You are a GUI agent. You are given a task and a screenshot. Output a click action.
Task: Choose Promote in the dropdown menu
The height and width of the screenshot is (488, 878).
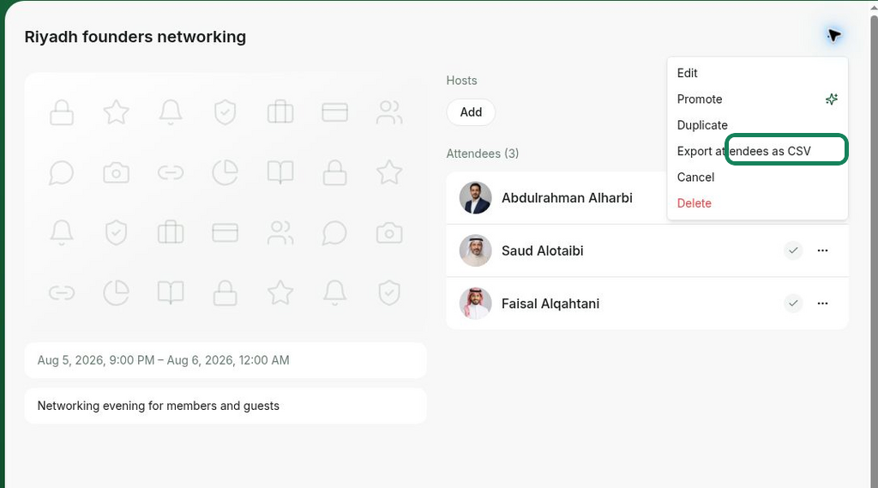point(757,99)
